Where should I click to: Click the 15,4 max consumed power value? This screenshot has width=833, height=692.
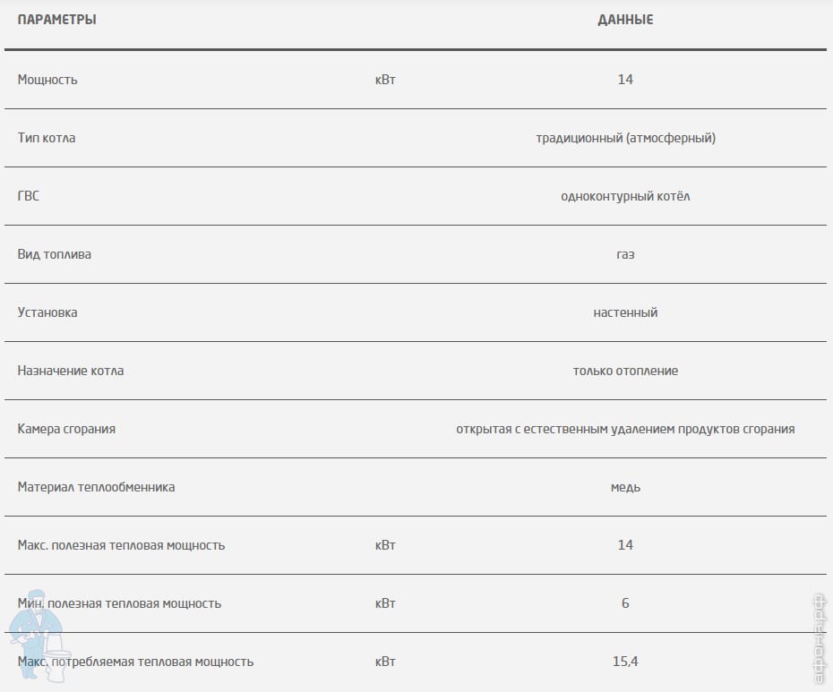point(625,662)
